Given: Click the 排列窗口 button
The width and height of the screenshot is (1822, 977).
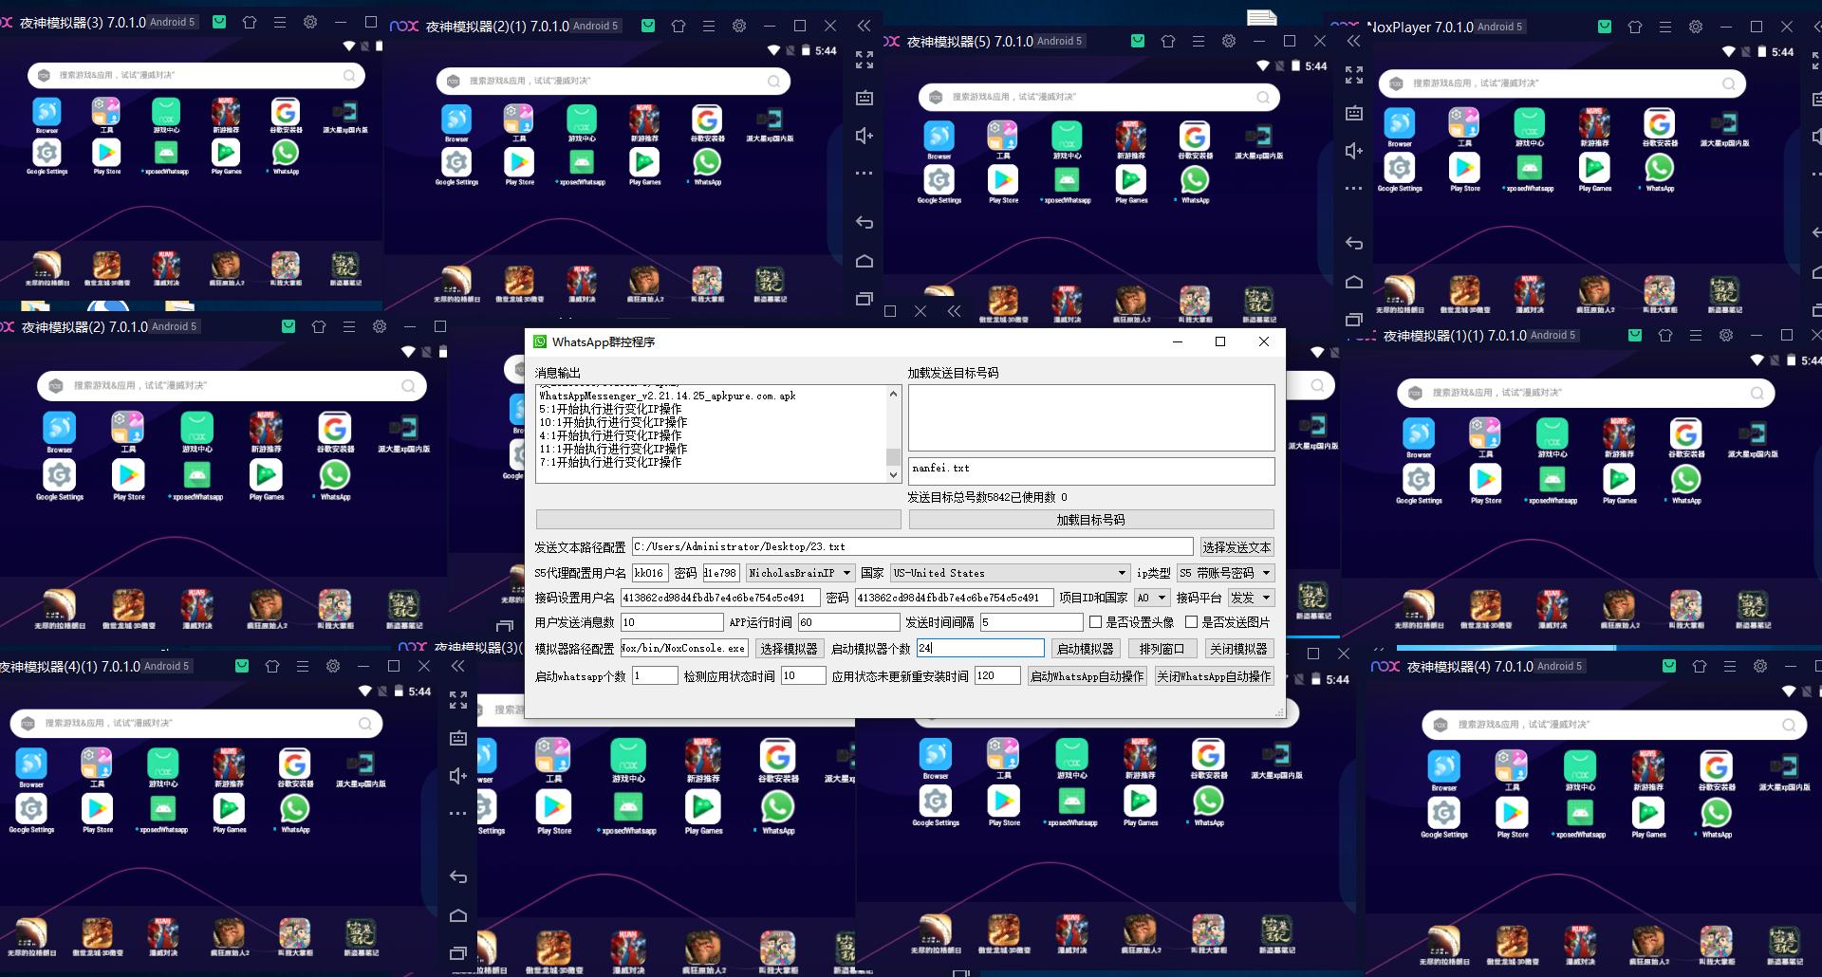Looking at the screenshot, I should [x=1162, y=649].
